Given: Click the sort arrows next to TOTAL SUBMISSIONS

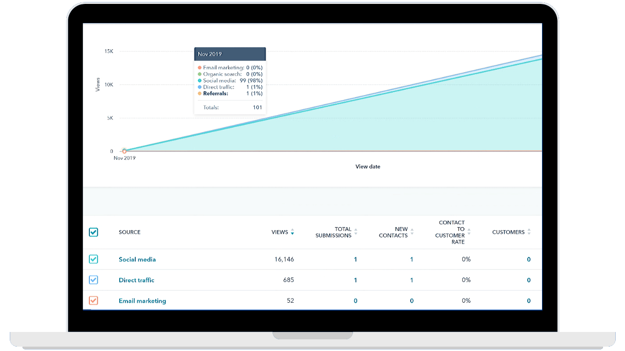Looking at the screenshot, I should point(356,232).
